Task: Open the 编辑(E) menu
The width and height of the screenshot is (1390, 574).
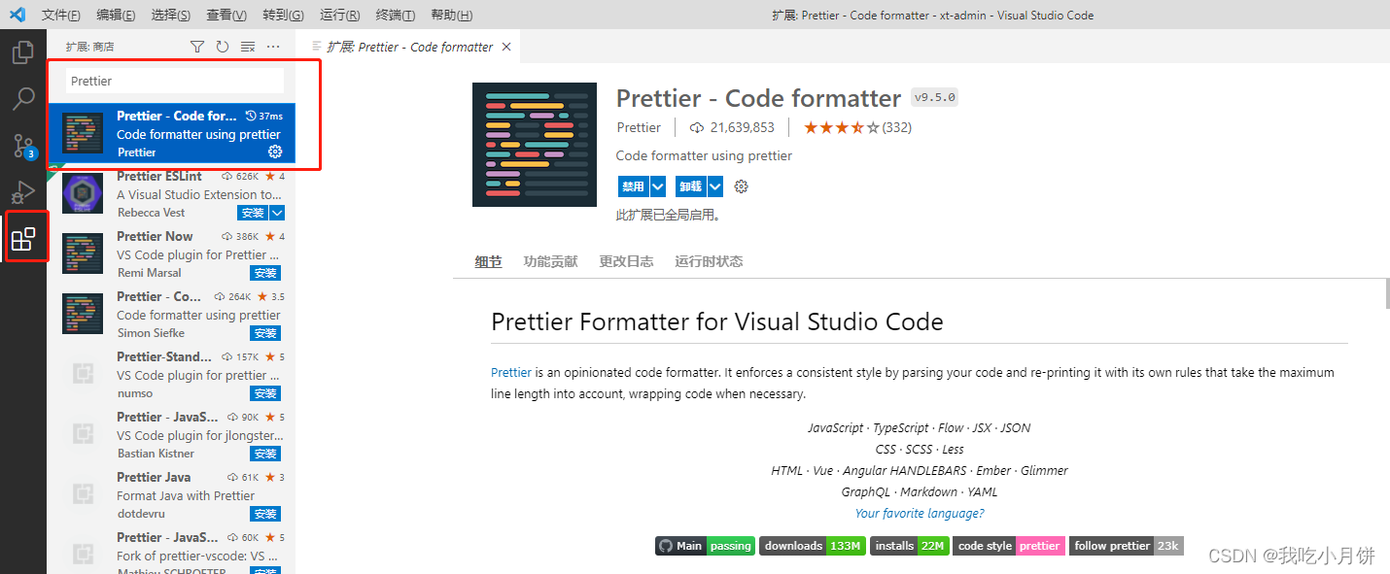Action: click(x=117, y=16)
